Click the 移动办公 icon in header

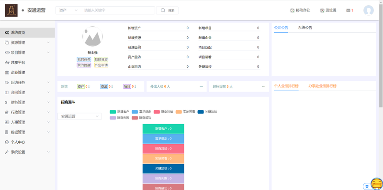(292, 11)
